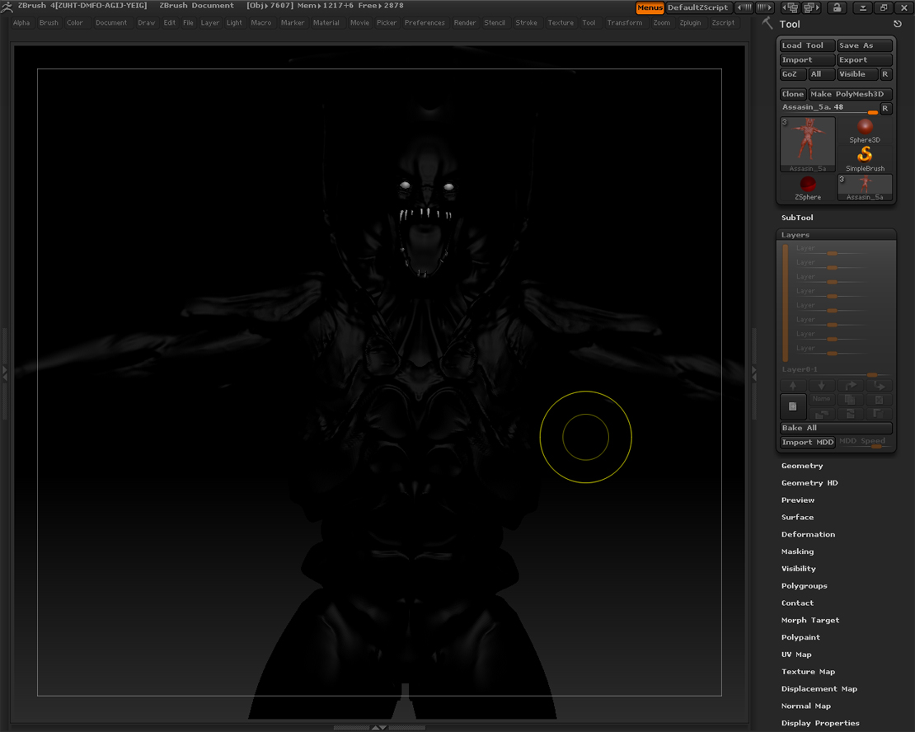The width and height of the screenshot is (915, 732).
Task: Open the Brush menu
Action: 49,22
